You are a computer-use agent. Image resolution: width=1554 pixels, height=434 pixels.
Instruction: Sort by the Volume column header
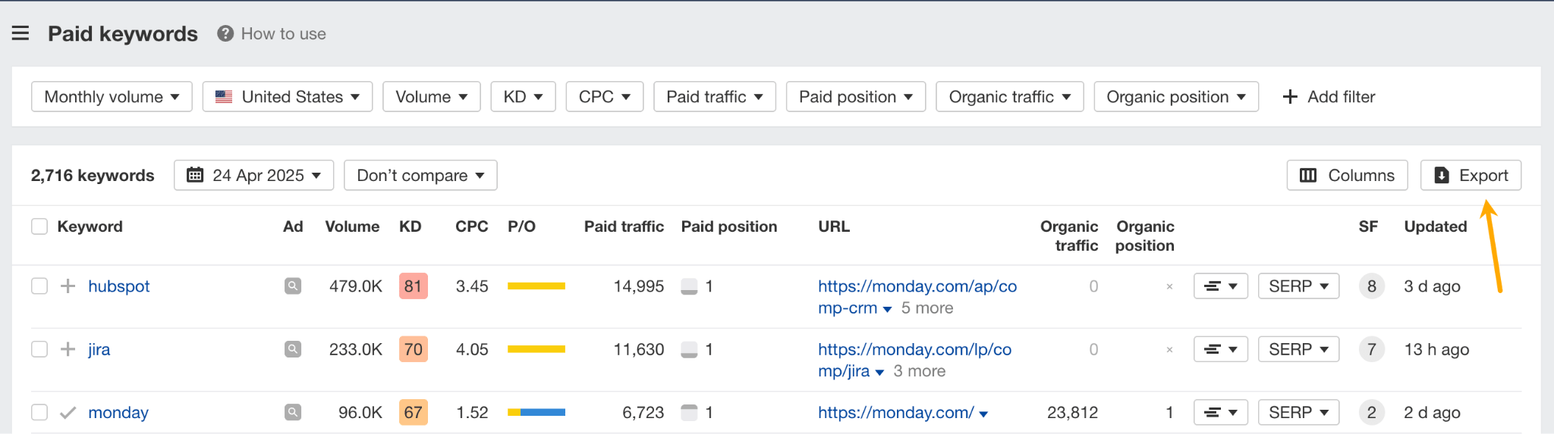(352, 226)
